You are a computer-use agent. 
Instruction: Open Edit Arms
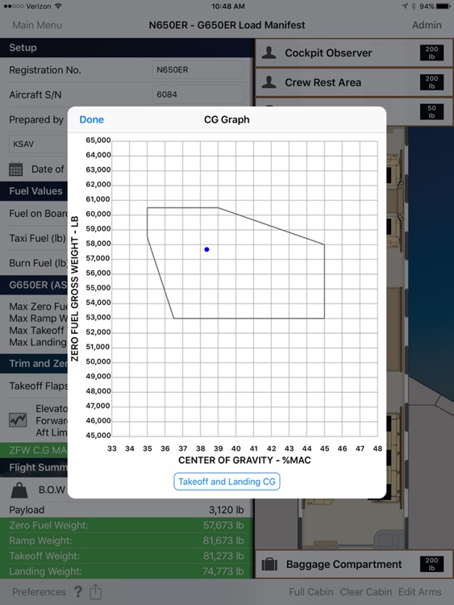pos(420,592)
